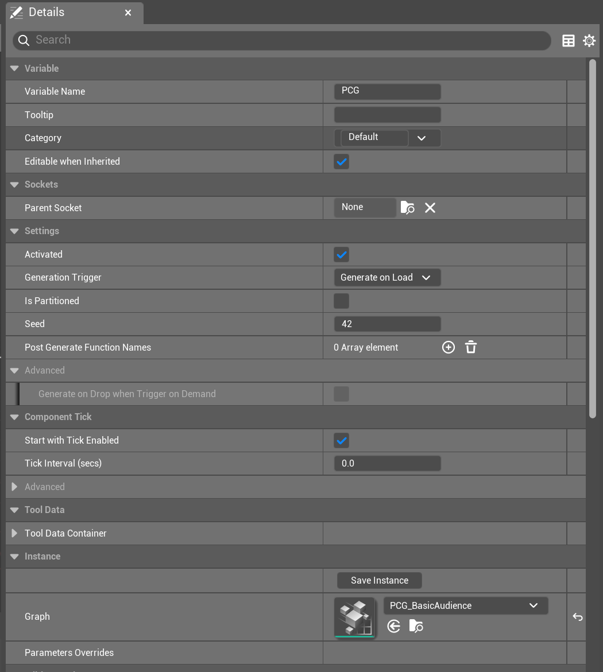
Task: Toggle Start with Tick Enabled checkbox
Action: (341, 441)
